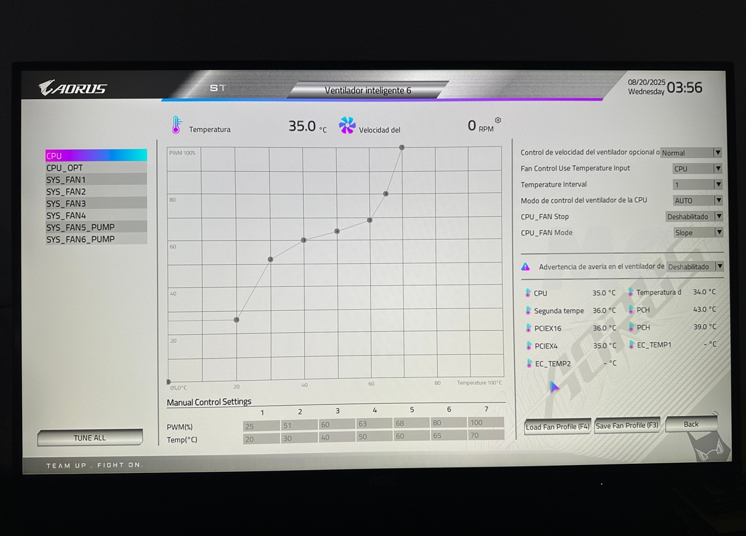Image resolution: width=746 pixels, height=536 pixels.
Task: Click the thermometer icon beside Temperatura
Action: click(176, 125)
